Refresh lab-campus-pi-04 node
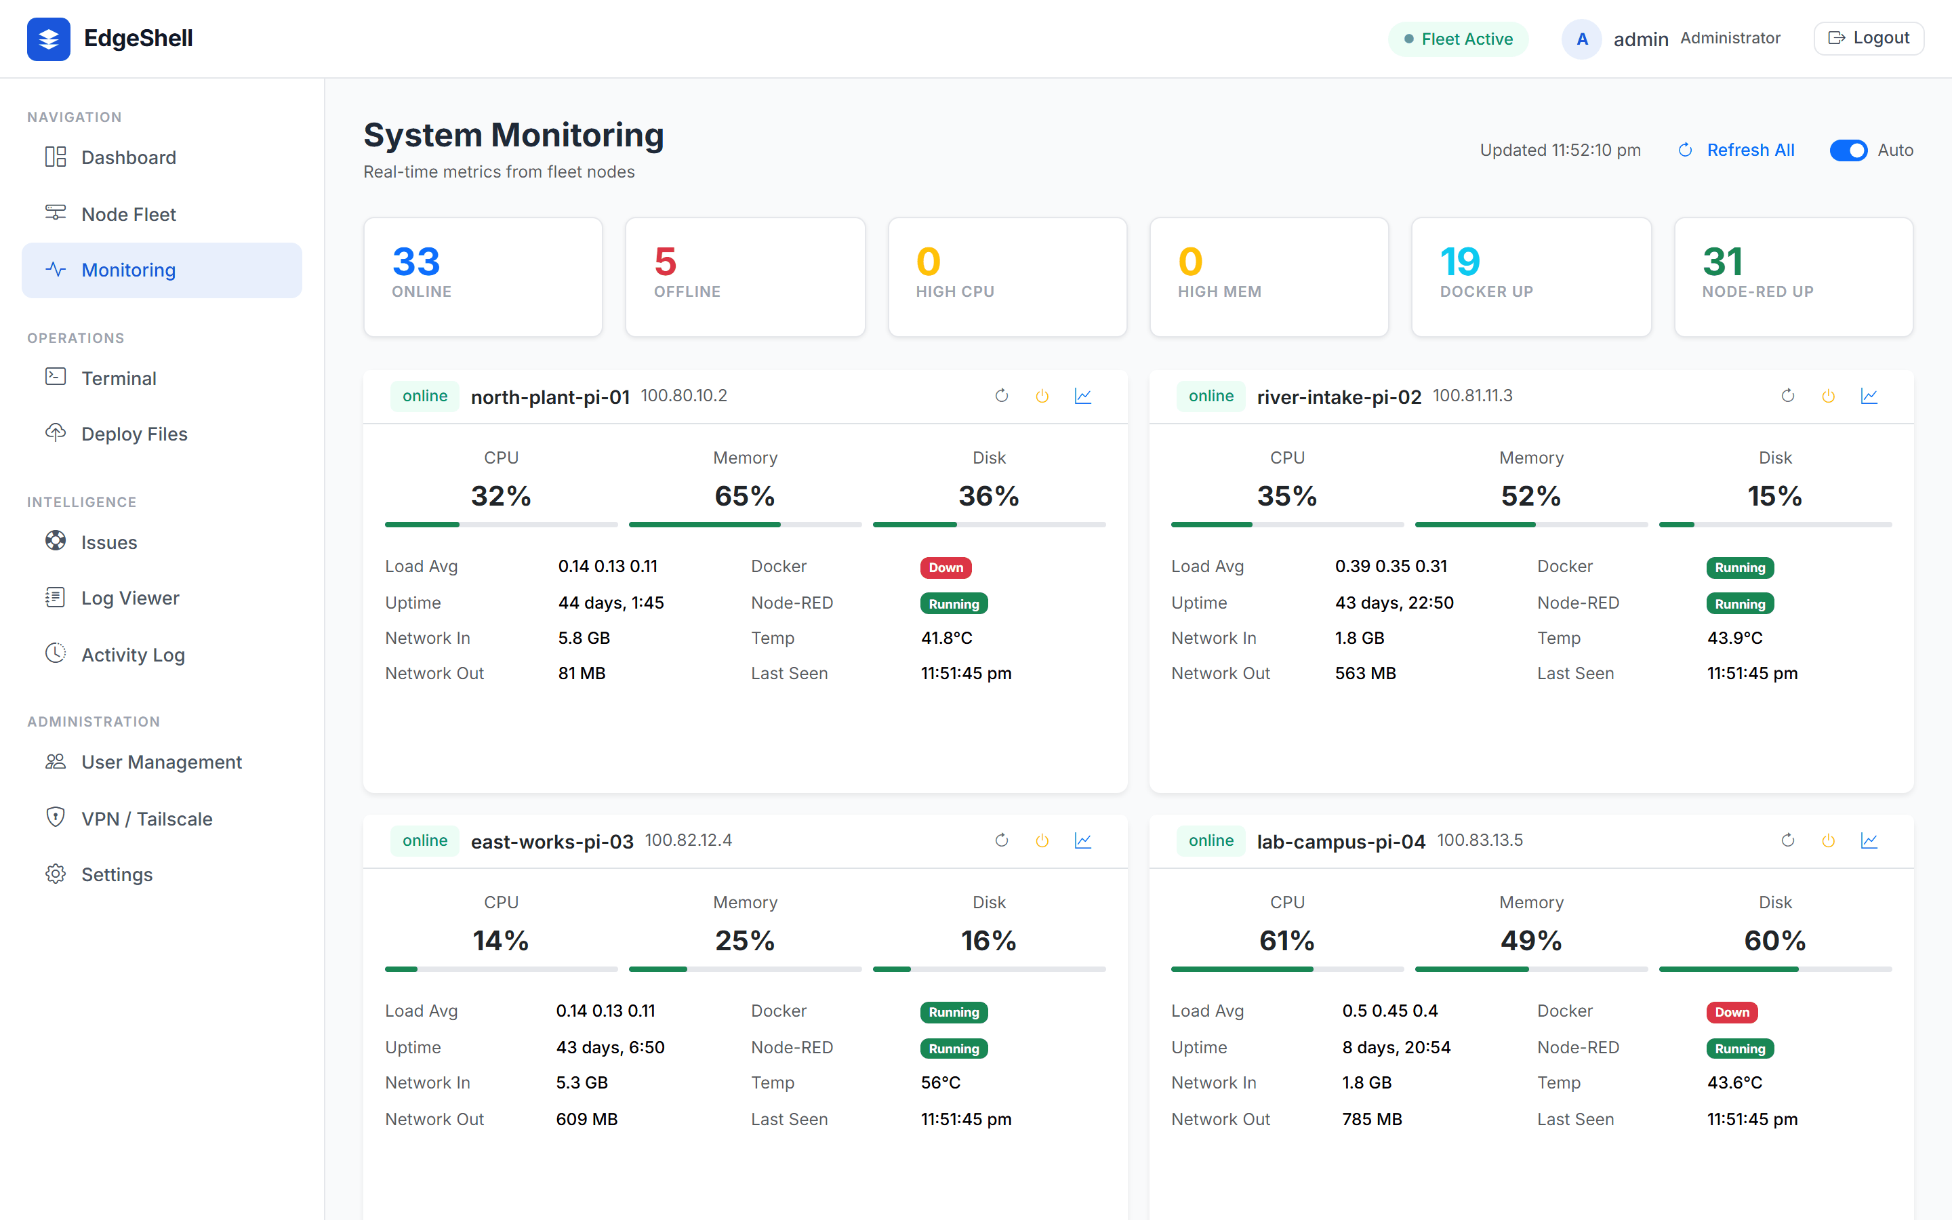Screen dimensions: 1952x1220 pos(1787,840)
